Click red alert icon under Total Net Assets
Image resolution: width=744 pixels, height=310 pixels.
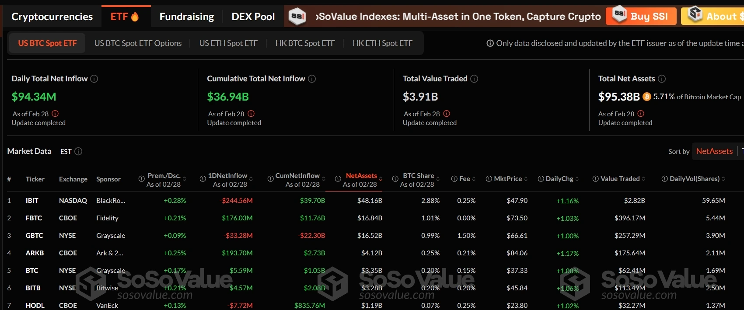pos(641,114)
